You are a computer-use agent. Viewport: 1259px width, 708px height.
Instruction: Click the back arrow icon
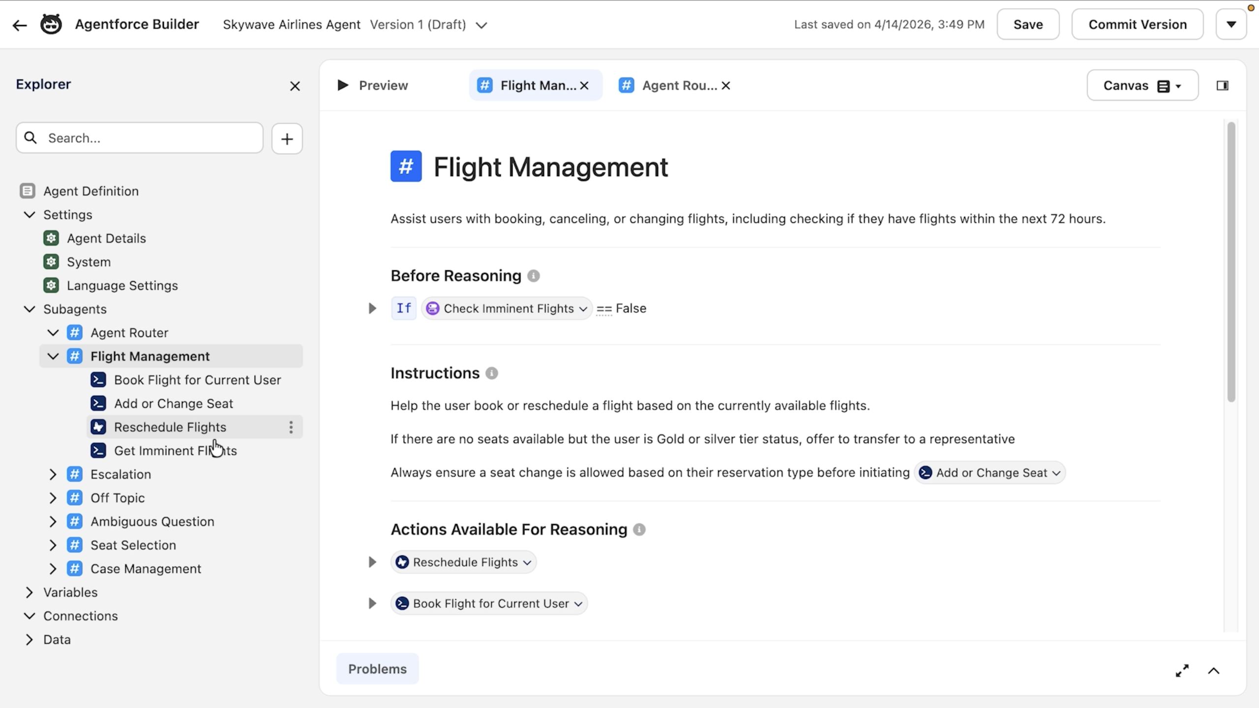(20, 25)
